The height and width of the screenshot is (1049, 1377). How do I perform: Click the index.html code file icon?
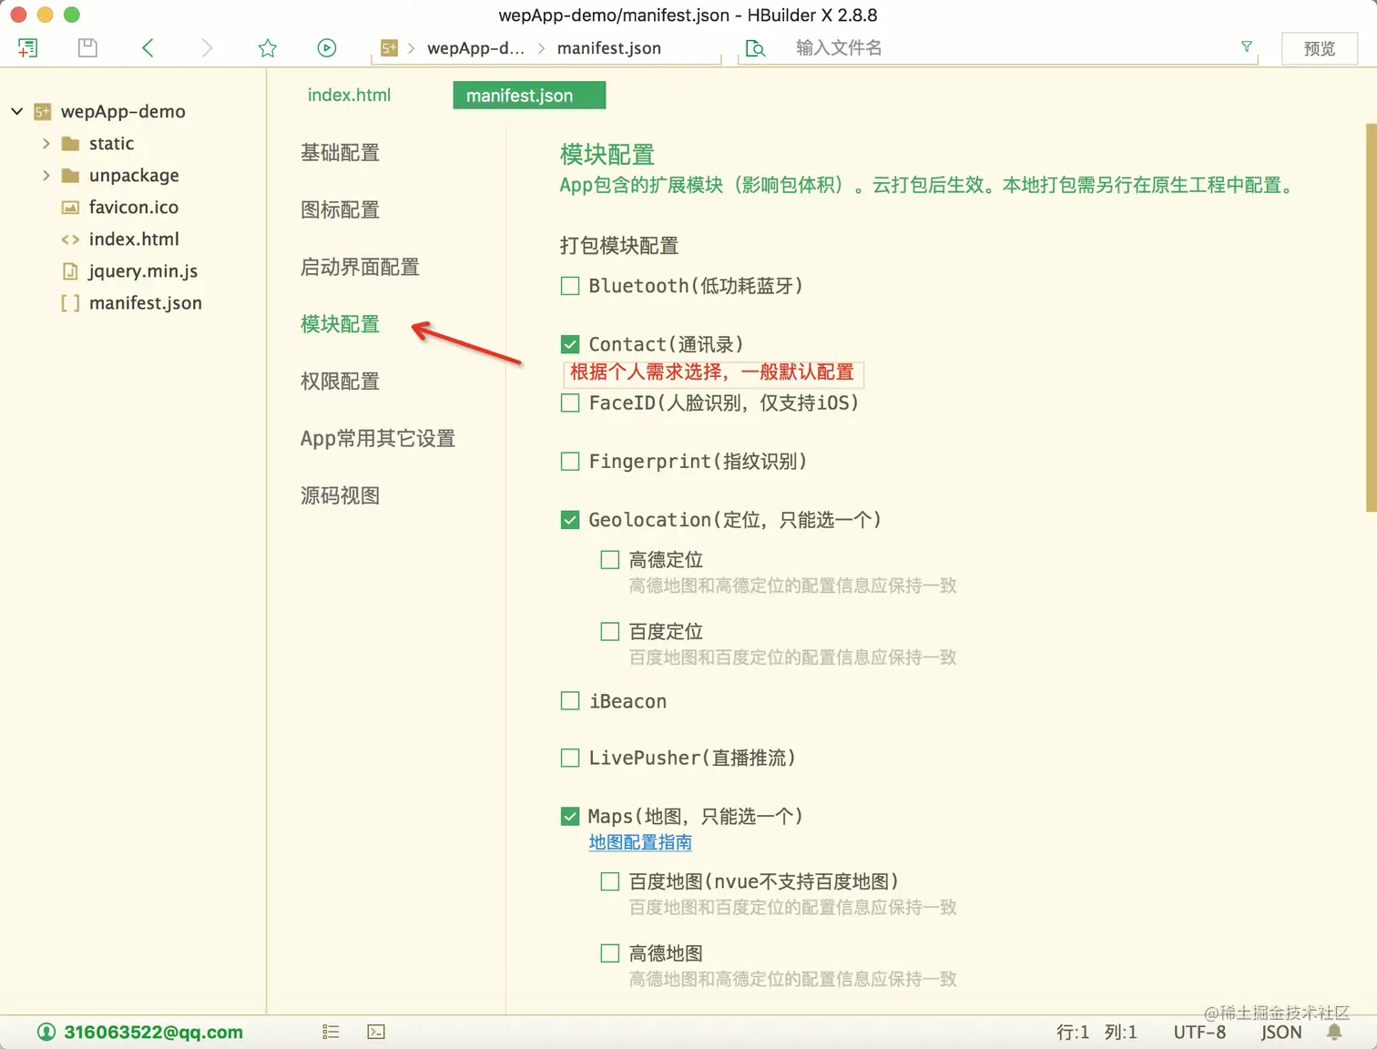pos(70,239)
